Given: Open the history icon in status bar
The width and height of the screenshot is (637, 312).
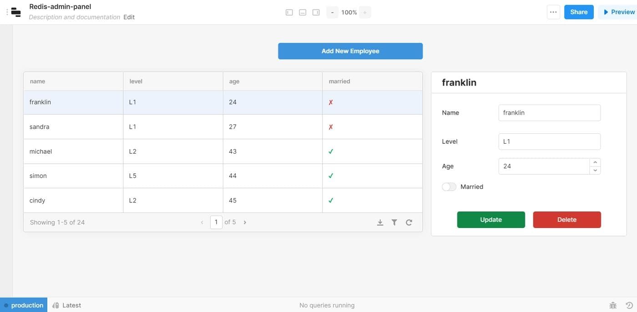Looking at the screenshot, I should click(x=629, y=305).
